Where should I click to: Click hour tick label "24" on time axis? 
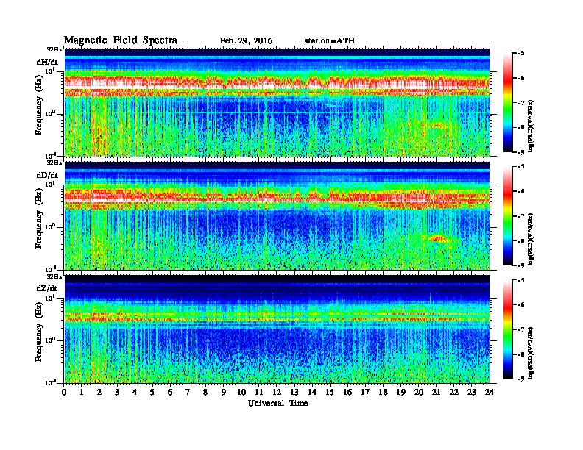point(490,393)
